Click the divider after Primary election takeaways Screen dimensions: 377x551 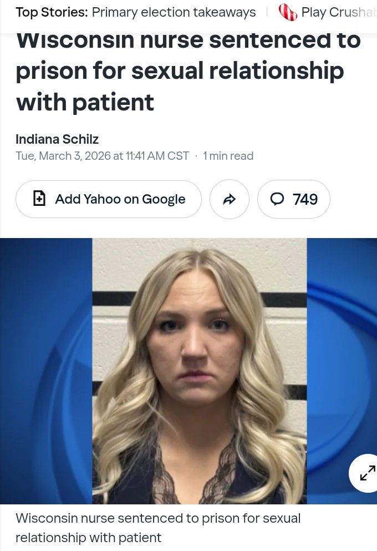click(x=267, y=12)
